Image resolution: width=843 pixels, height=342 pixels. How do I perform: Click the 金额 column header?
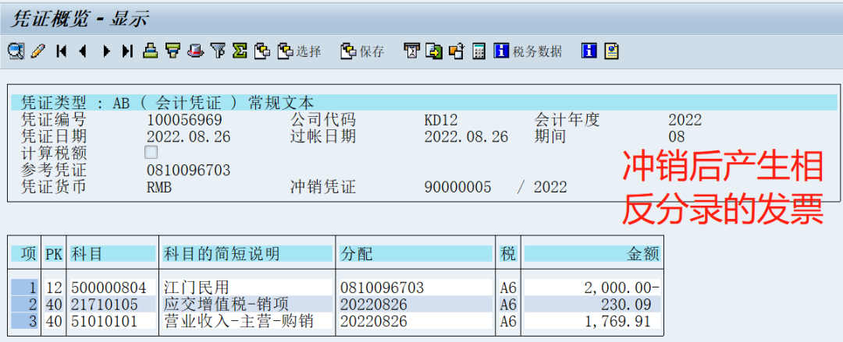592,254
